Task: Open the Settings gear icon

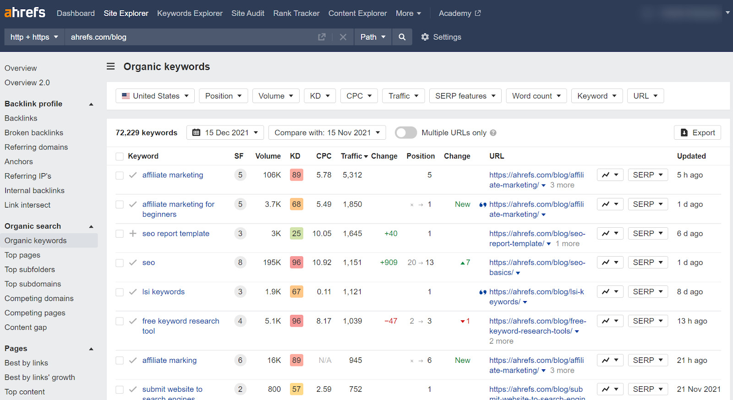Action: coord(425,37)
